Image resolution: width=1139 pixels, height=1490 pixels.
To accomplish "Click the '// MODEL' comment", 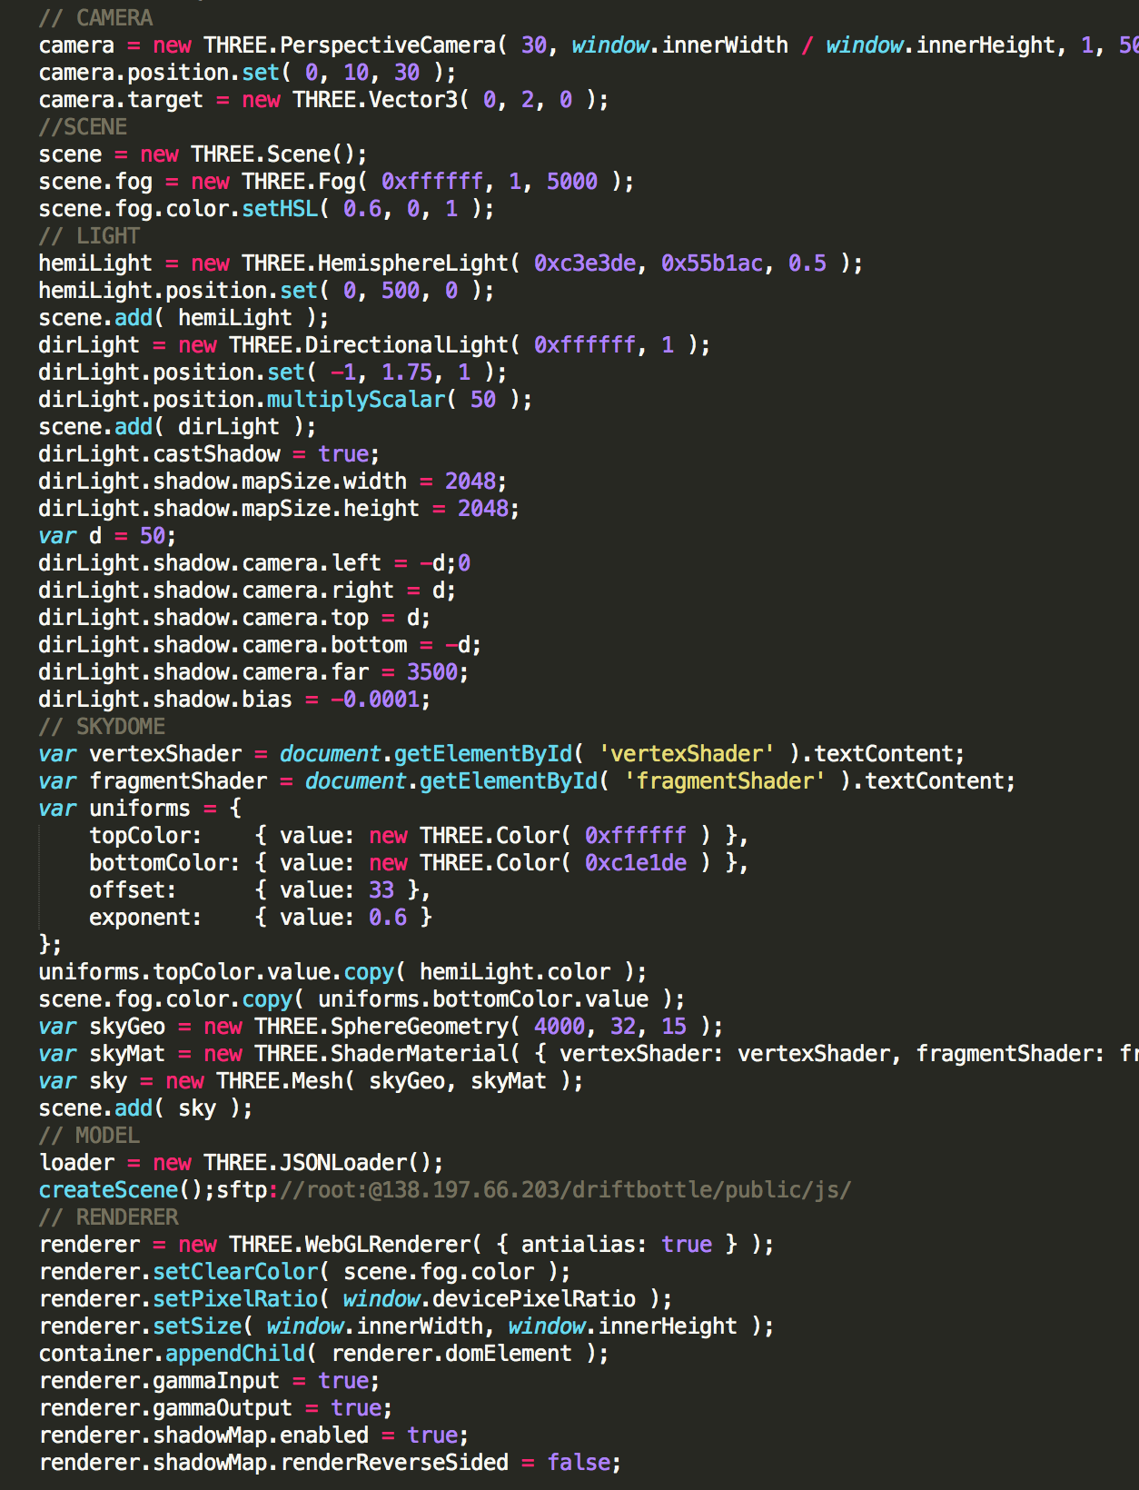I will (89, 1135).
